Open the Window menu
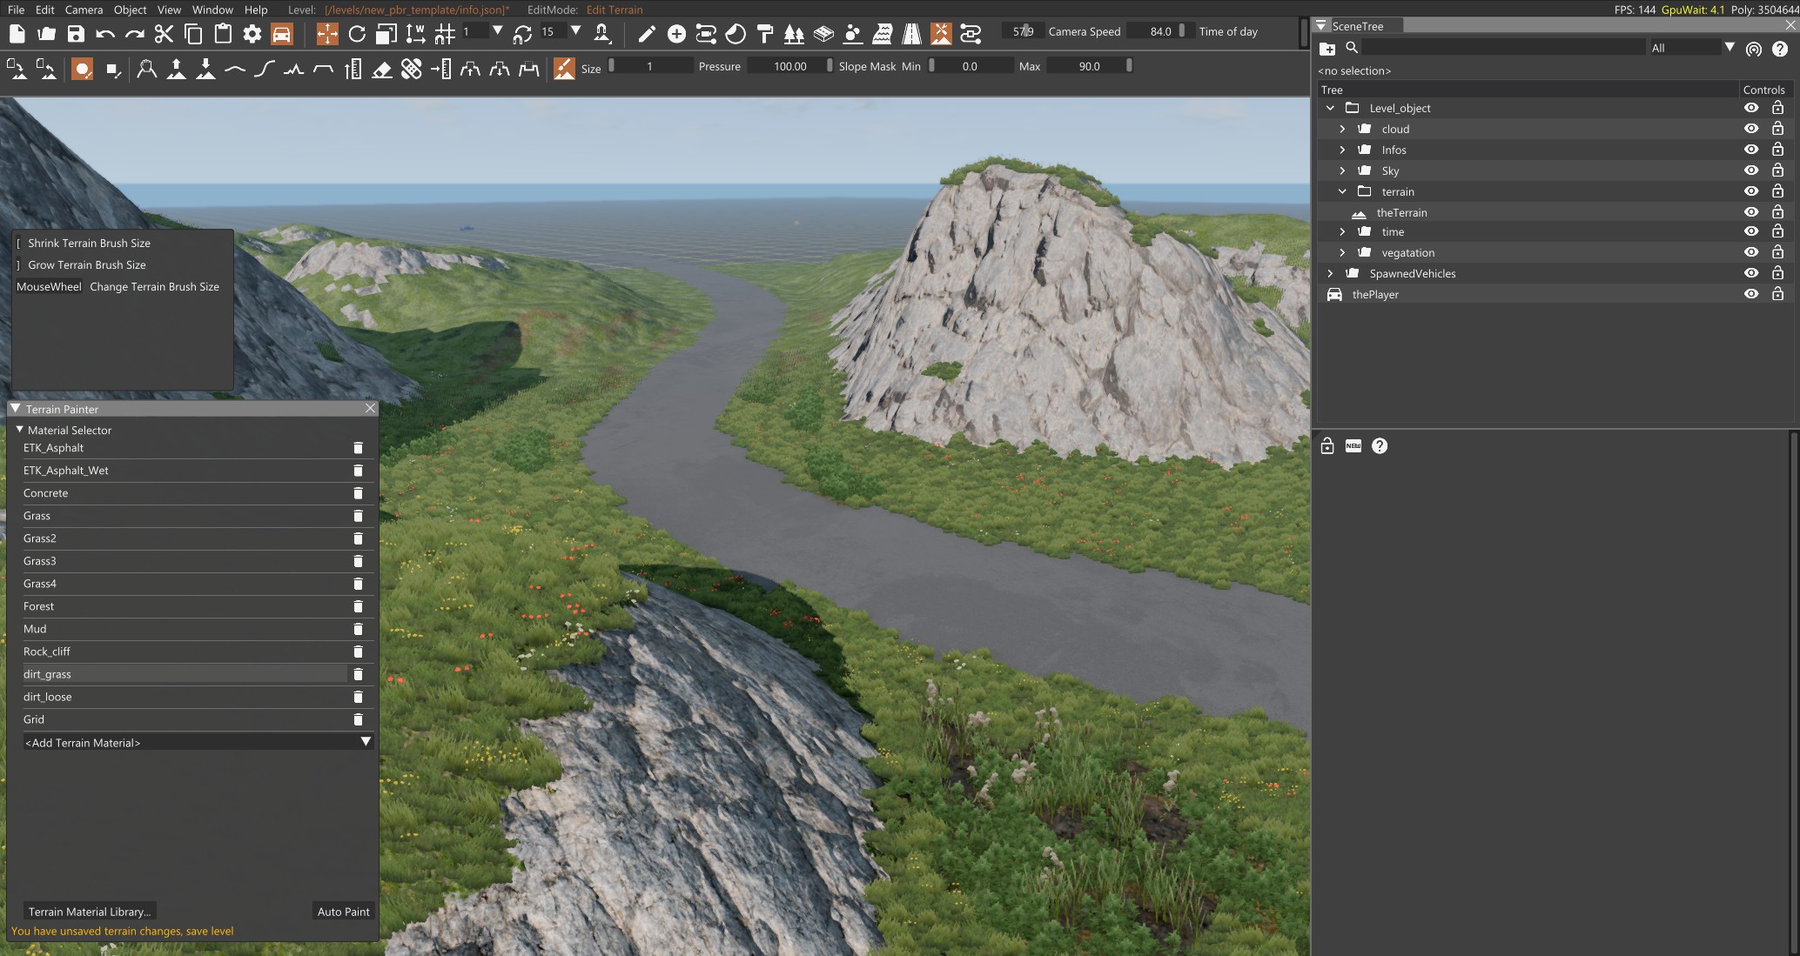The image size is (1800, 956). (212, 10)
